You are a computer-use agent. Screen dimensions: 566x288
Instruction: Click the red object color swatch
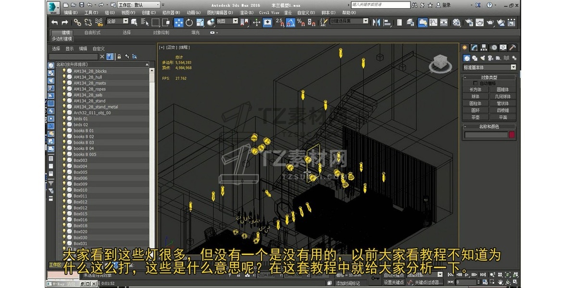click(x=512, y=135)
